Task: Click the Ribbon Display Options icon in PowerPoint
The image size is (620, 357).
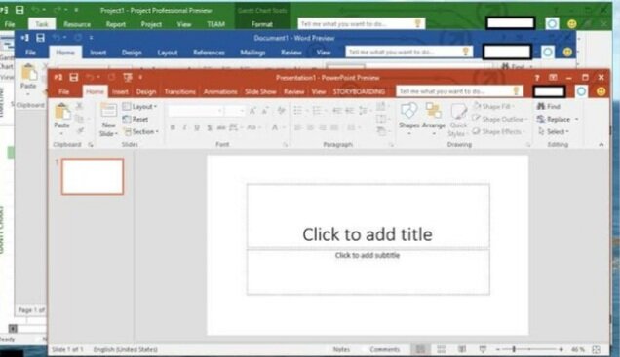Action: [553, 78]
